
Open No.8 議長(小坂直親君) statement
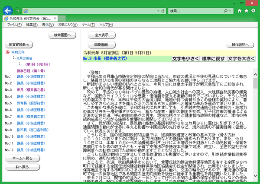click(x=31, y=124)
